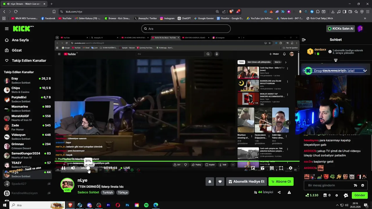Open the clip creation icon in the player
This screenshot has width=372, height=209.
[x=262, y=168]
